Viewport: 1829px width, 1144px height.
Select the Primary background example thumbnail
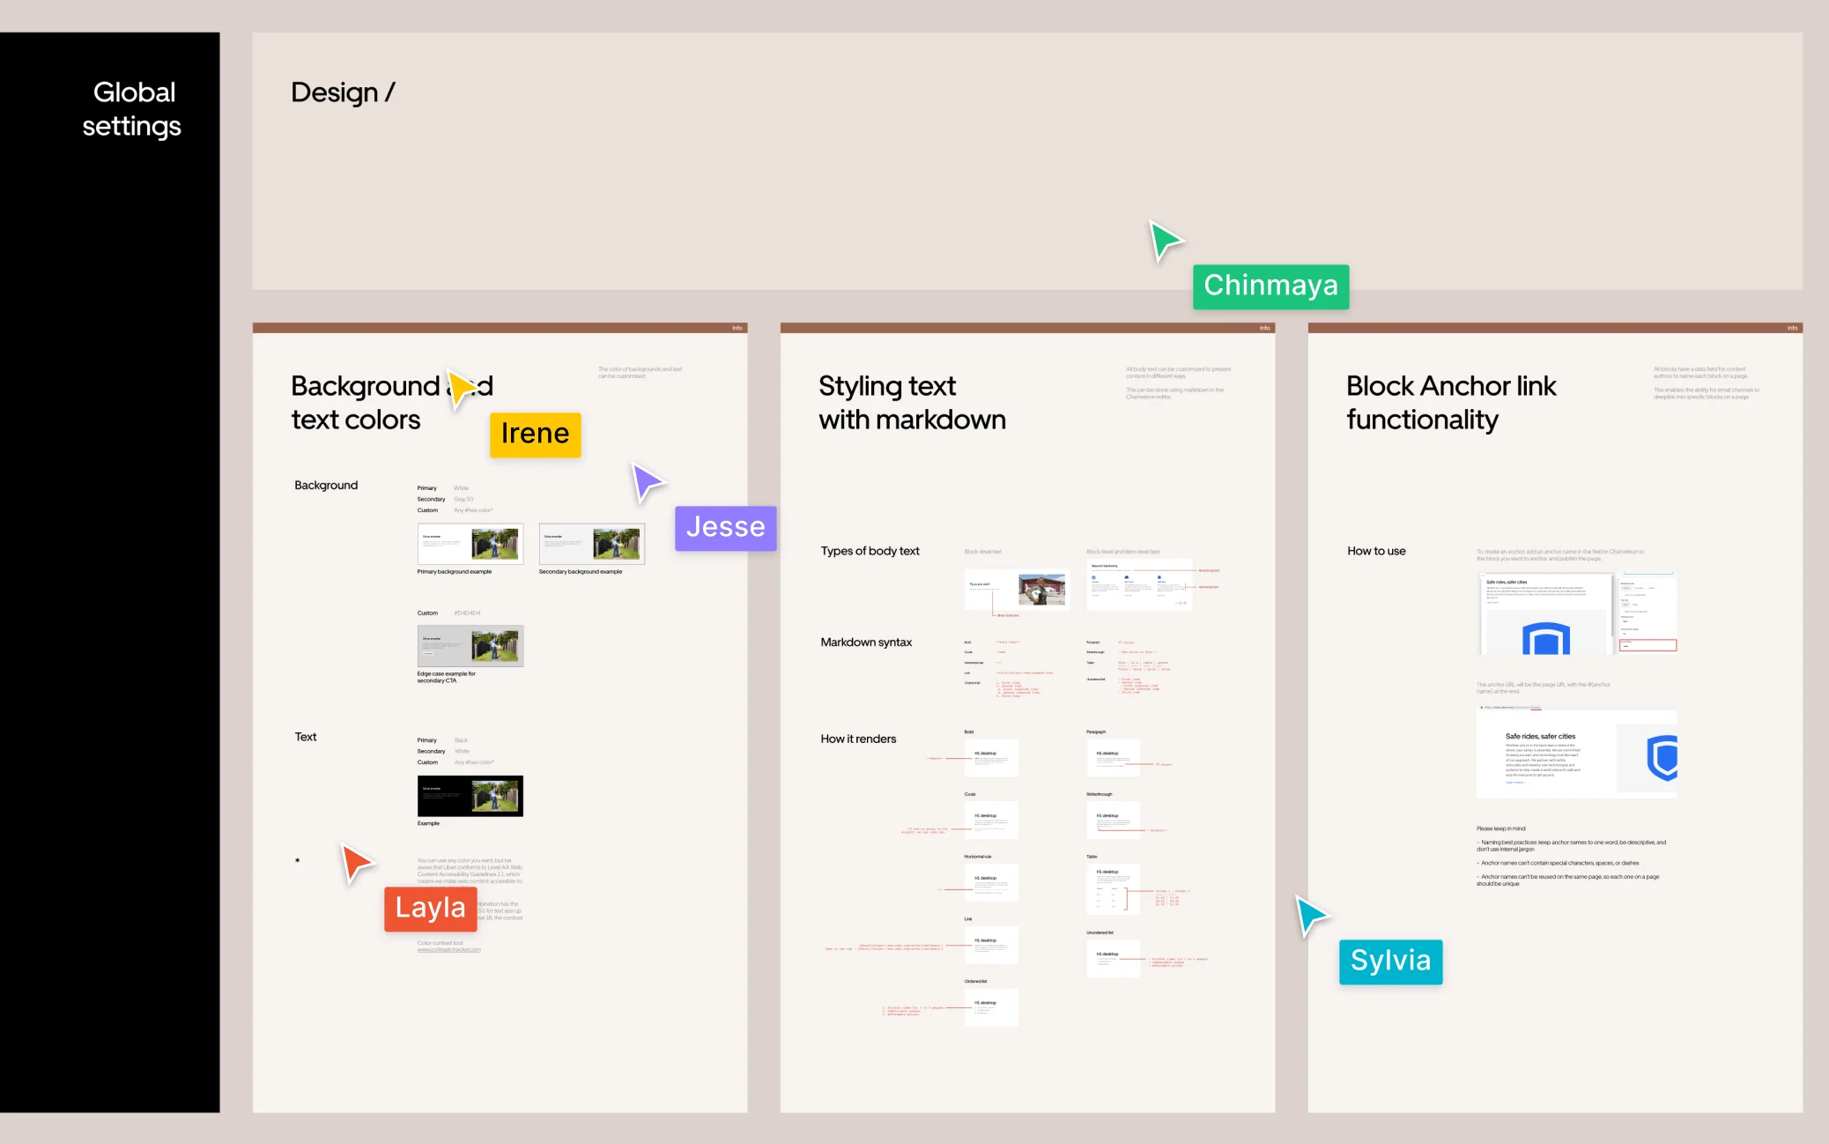[x=470, y=544]
